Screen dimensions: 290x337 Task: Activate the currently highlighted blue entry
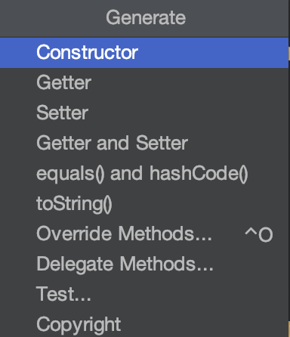click(144, 53)
